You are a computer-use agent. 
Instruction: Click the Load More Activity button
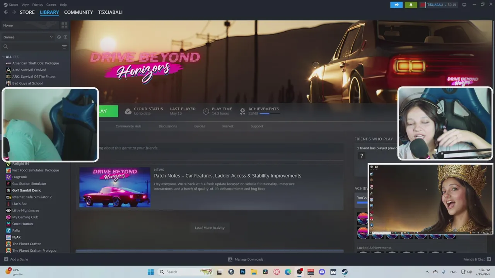pyautogui.click(x=210, y=228)
